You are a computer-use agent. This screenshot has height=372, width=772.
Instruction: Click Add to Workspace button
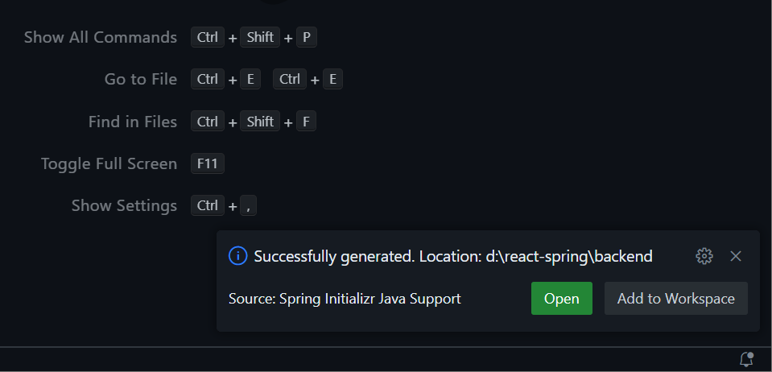coord(676,299)
